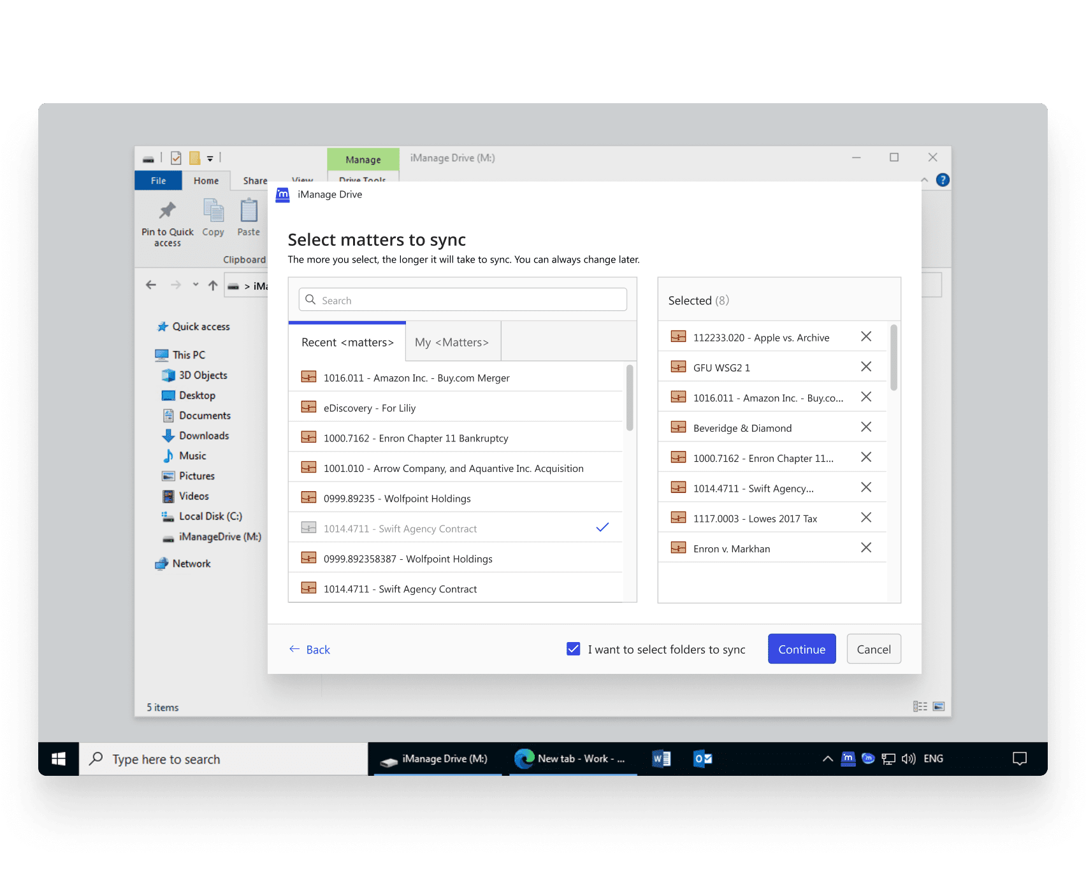Click the search magnifier icon in the matters search box

pos(310,299)
